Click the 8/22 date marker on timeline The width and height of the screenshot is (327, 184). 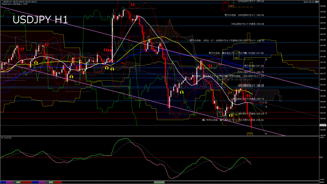click(x=50, y=182)
